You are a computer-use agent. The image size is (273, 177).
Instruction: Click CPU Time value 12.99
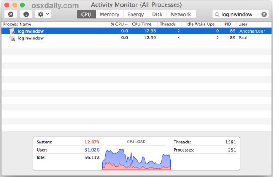click(150, 38)
